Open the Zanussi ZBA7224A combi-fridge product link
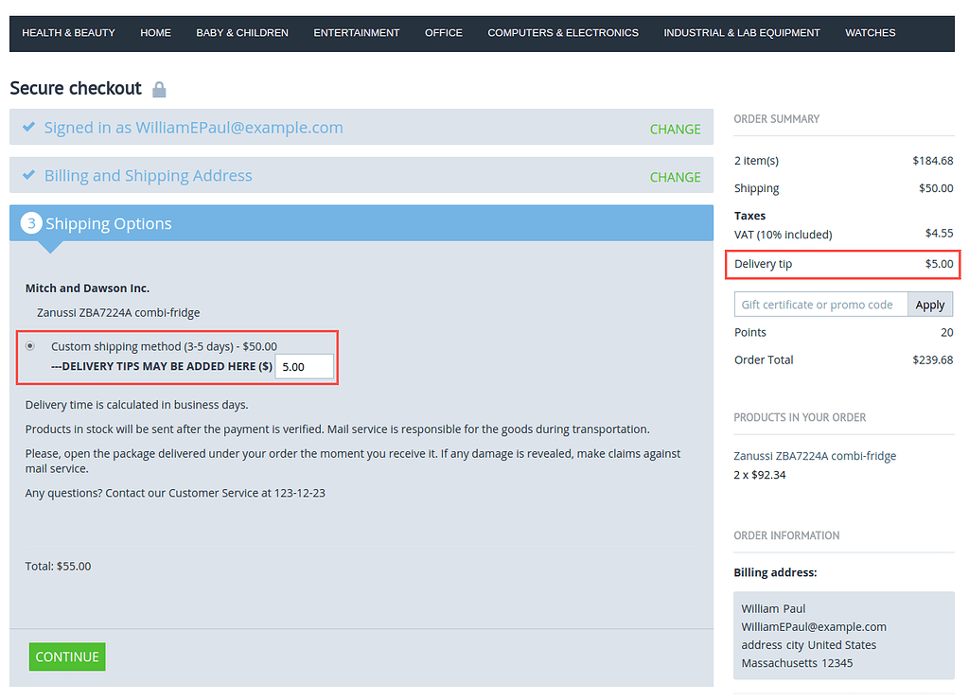Screen dimensions: 969x700 (815, 456)
